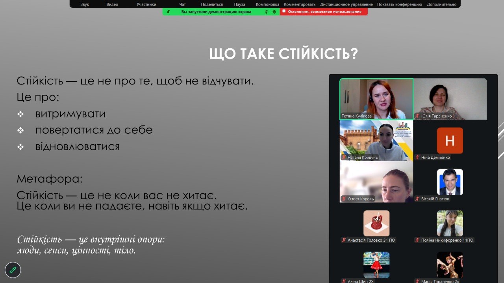This screenshot has width=504, height=283.
Task: Pause screen sharing with Пауза
Action: point(239,4)
